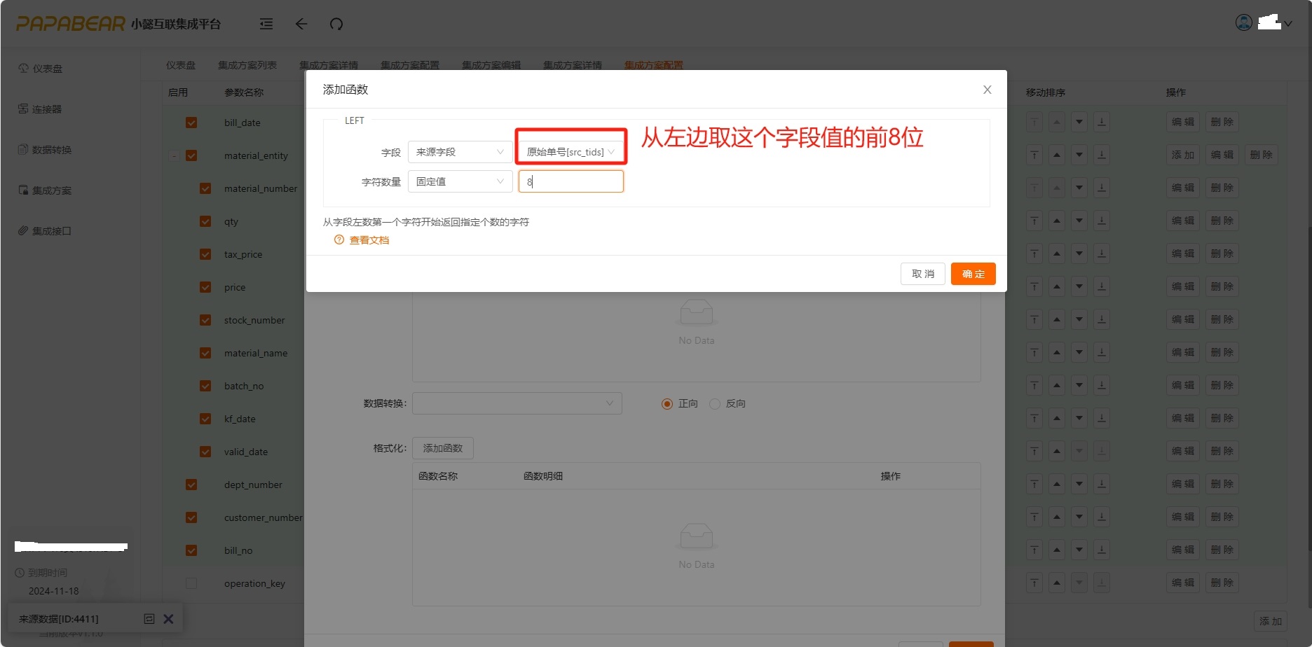This screenshot has width=1312, height=647.
Task: Open the 来源字段 field type dropdown
Action: (460, 152)
